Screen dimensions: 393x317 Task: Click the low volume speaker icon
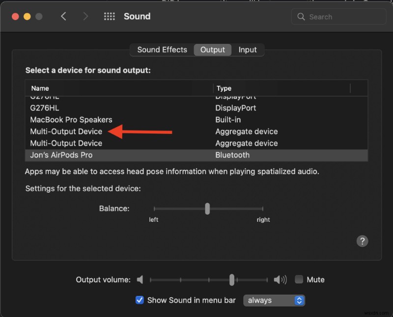140,280
